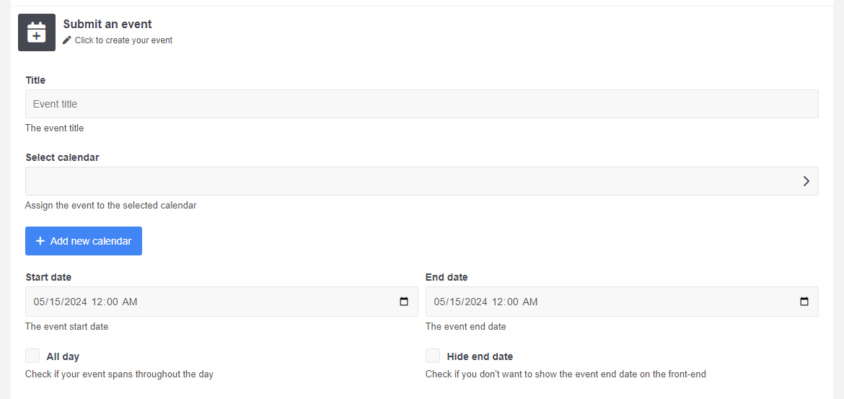
Task: Open the Select calendar dropdown field
Action: pos(422,181)
